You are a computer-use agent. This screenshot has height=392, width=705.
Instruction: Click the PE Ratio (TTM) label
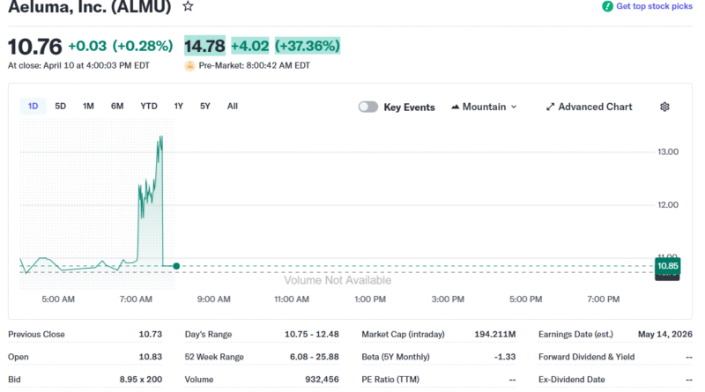[x=390, y=380]
